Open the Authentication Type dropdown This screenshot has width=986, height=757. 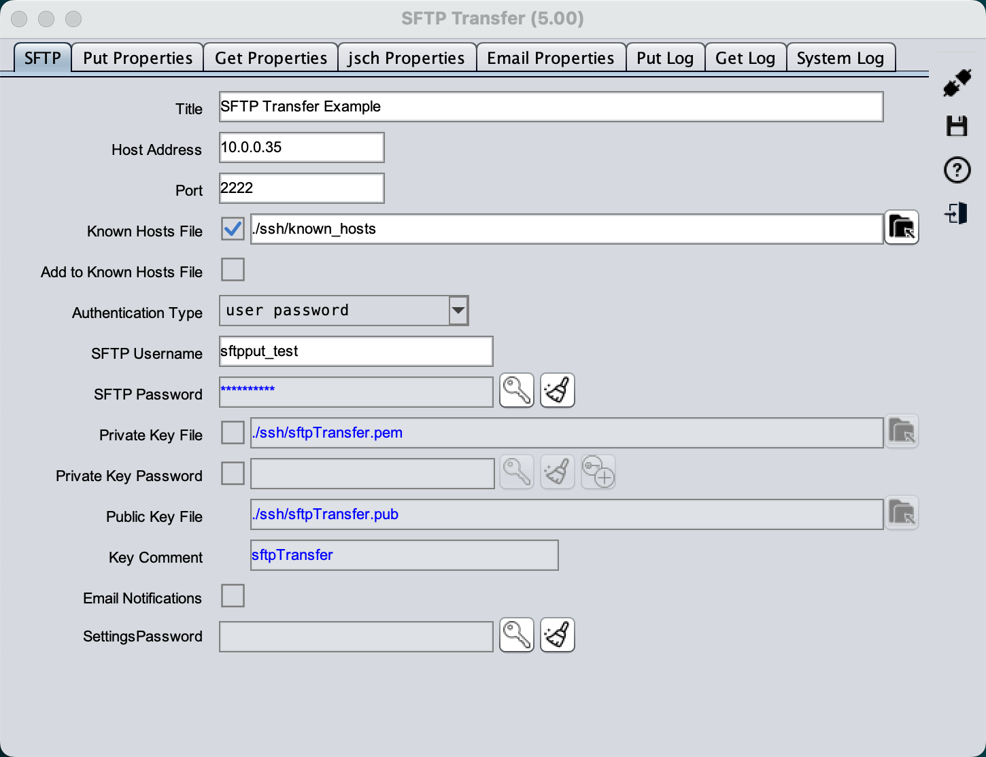click(458, 311)
